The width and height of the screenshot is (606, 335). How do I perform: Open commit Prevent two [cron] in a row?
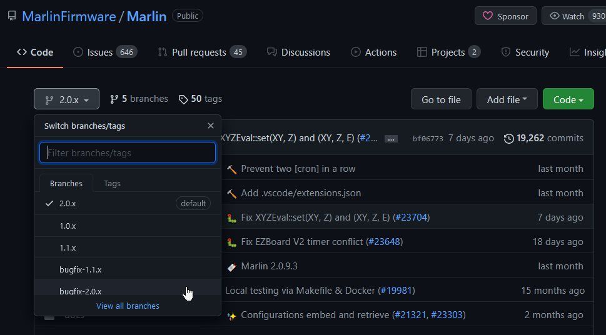pos(298,169)
